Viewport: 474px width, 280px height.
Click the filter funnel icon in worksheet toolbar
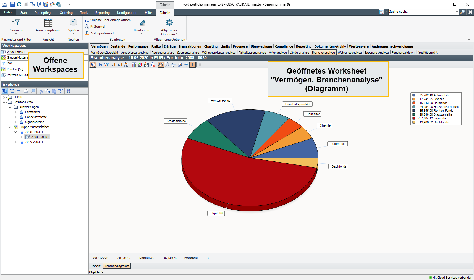[107, 65]
